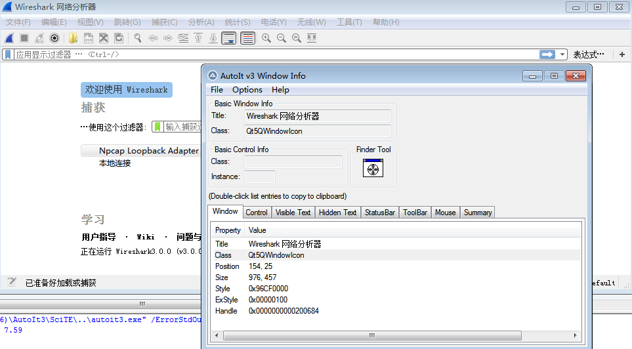This screenshot has height=349, width=632.
Task: Open Wireshark 文件(F) menu
Action: pyautogui.click(x=18, y=22)
